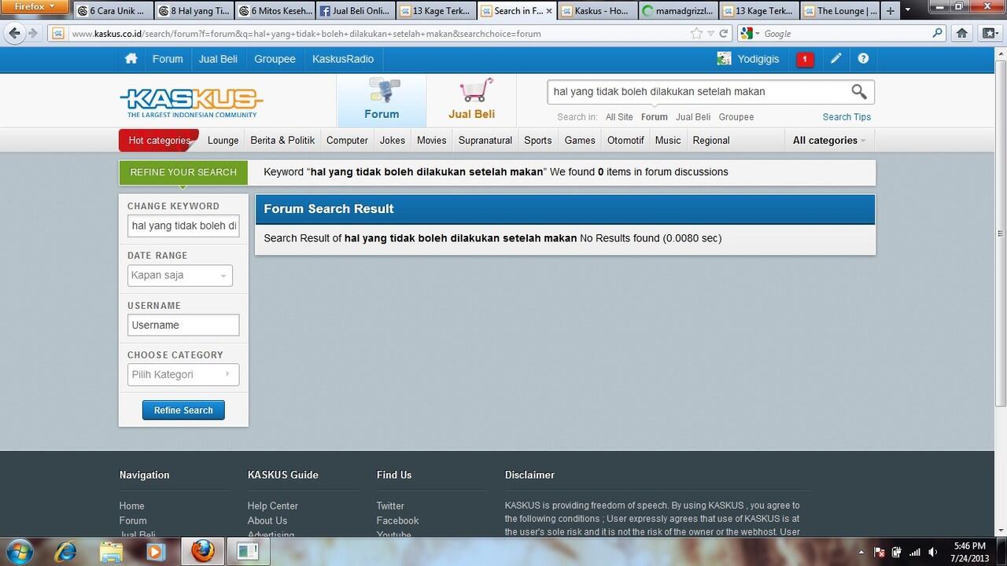Open the Firefox menu button
The width and height of the screenshot is (1007, 566).
pos(33,6)
